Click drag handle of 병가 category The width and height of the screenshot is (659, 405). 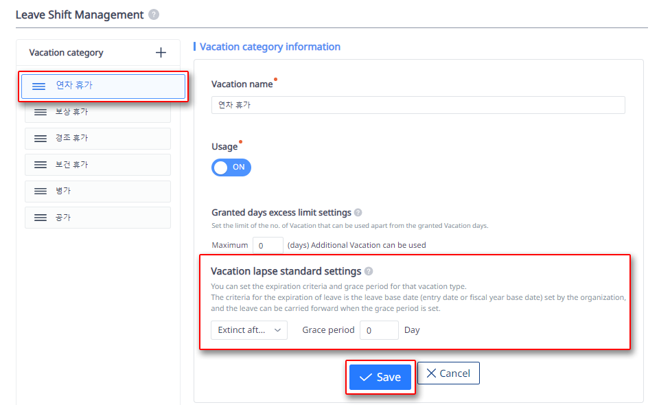41,192
